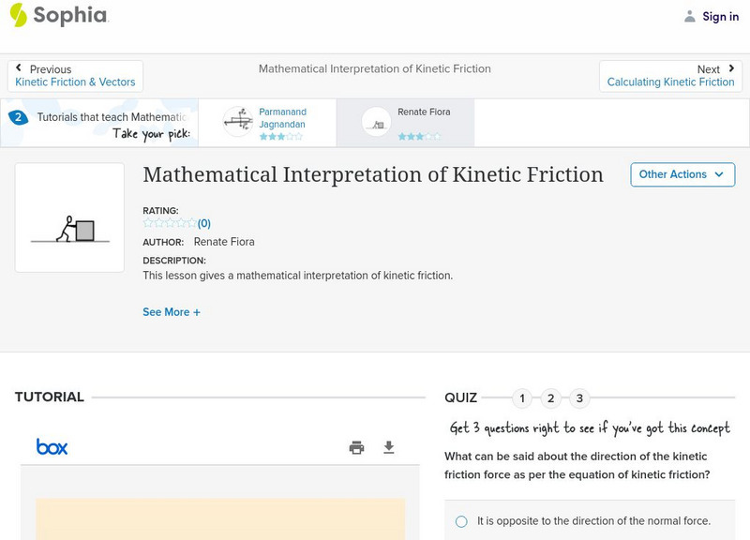Click the chevron on the Other Actions button

pyautogui.click(x=718, y=174)
